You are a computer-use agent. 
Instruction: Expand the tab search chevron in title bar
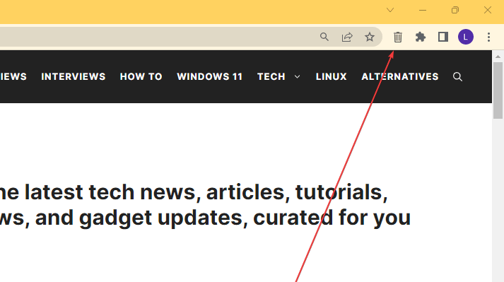pyautogui.click(x=390, y=11)
